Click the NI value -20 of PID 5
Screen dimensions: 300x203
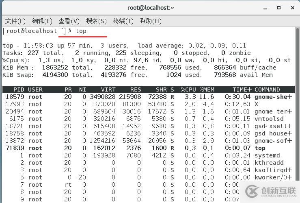pyautogui.click(x=81, y=177)
